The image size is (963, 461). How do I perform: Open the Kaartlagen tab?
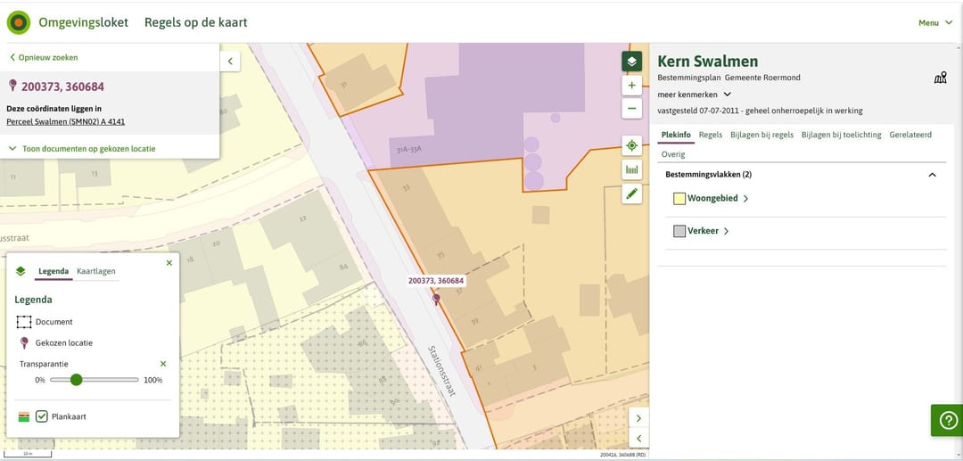[x=95, y=271]
